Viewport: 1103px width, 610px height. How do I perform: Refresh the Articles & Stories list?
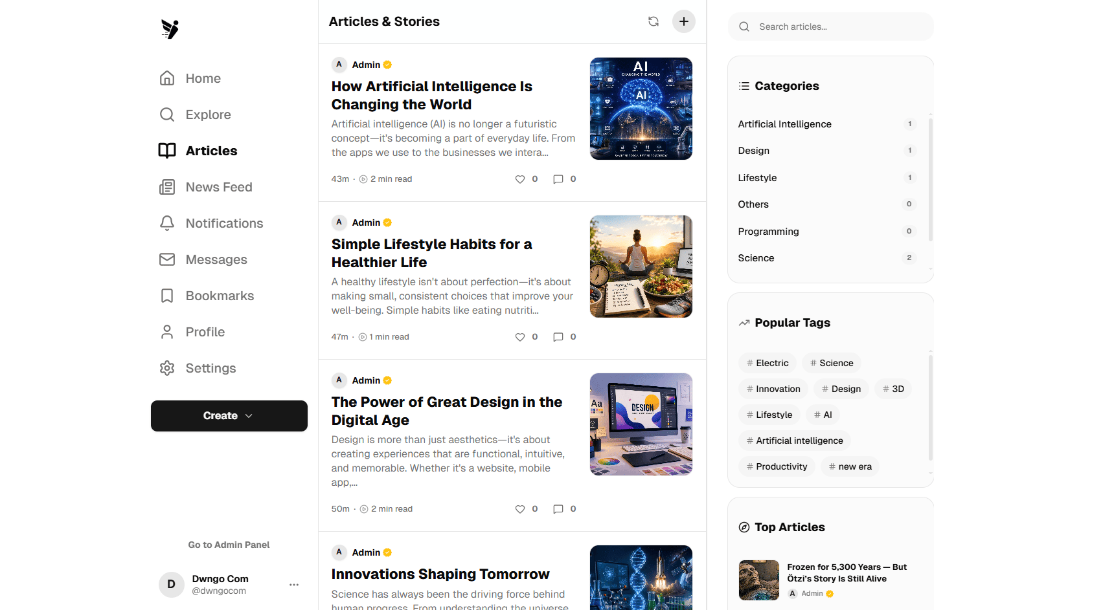click(654, 21)
